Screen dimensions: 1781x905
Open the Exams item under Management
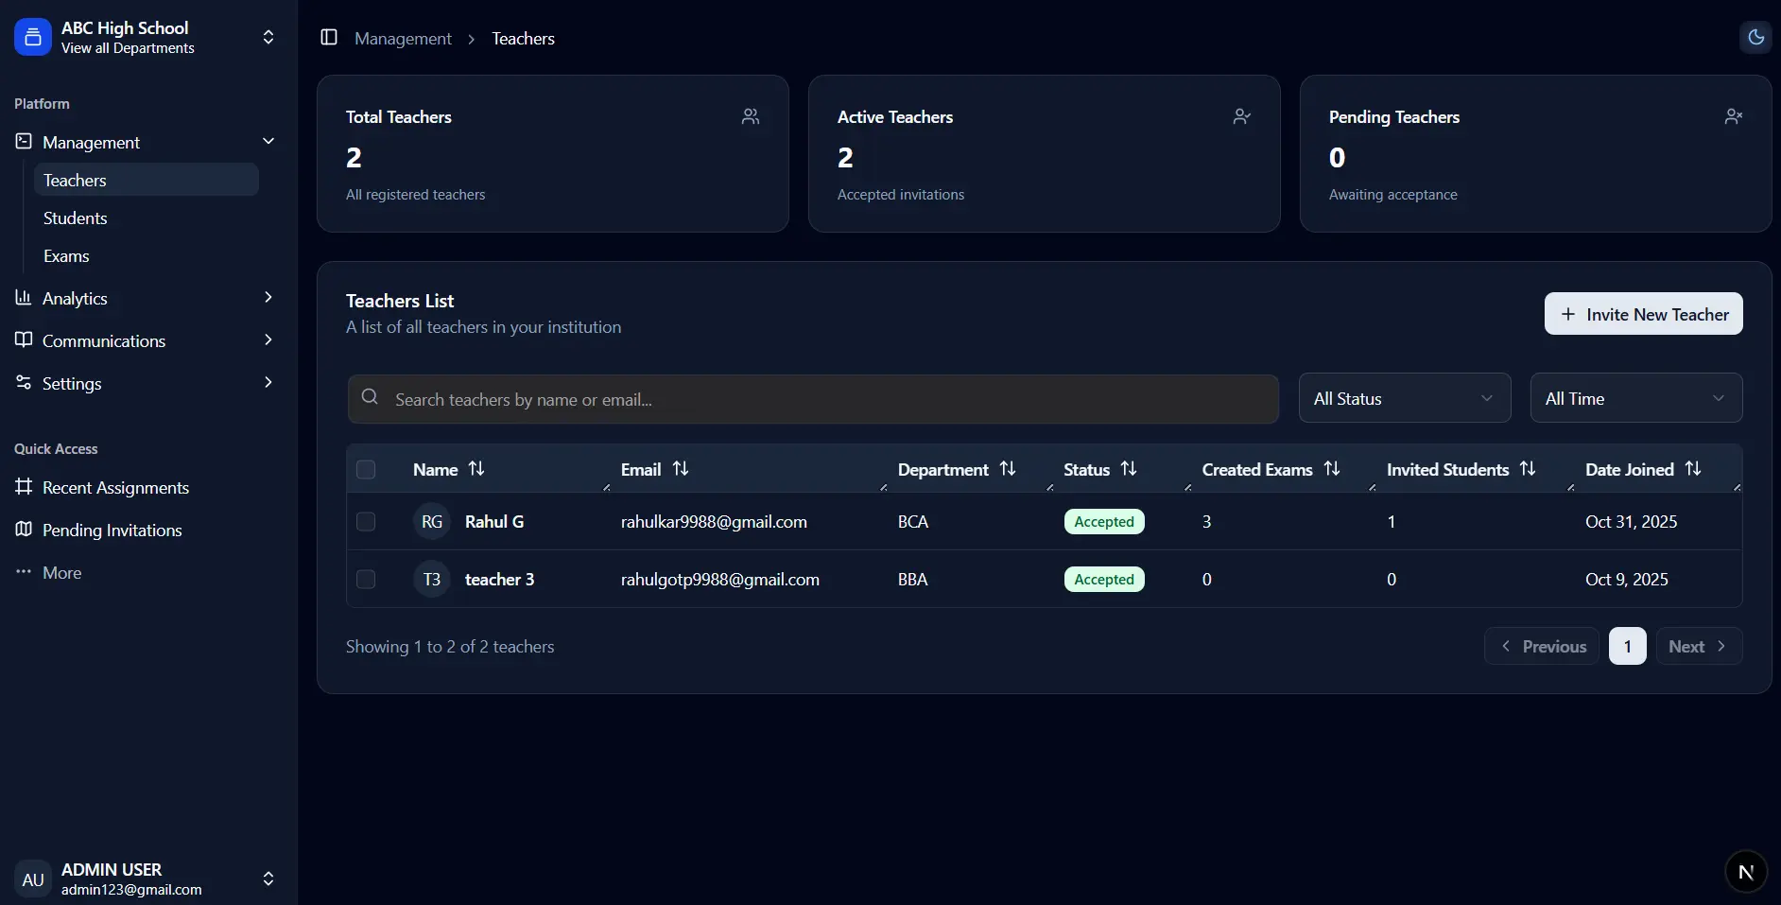(x=66, y=255)
